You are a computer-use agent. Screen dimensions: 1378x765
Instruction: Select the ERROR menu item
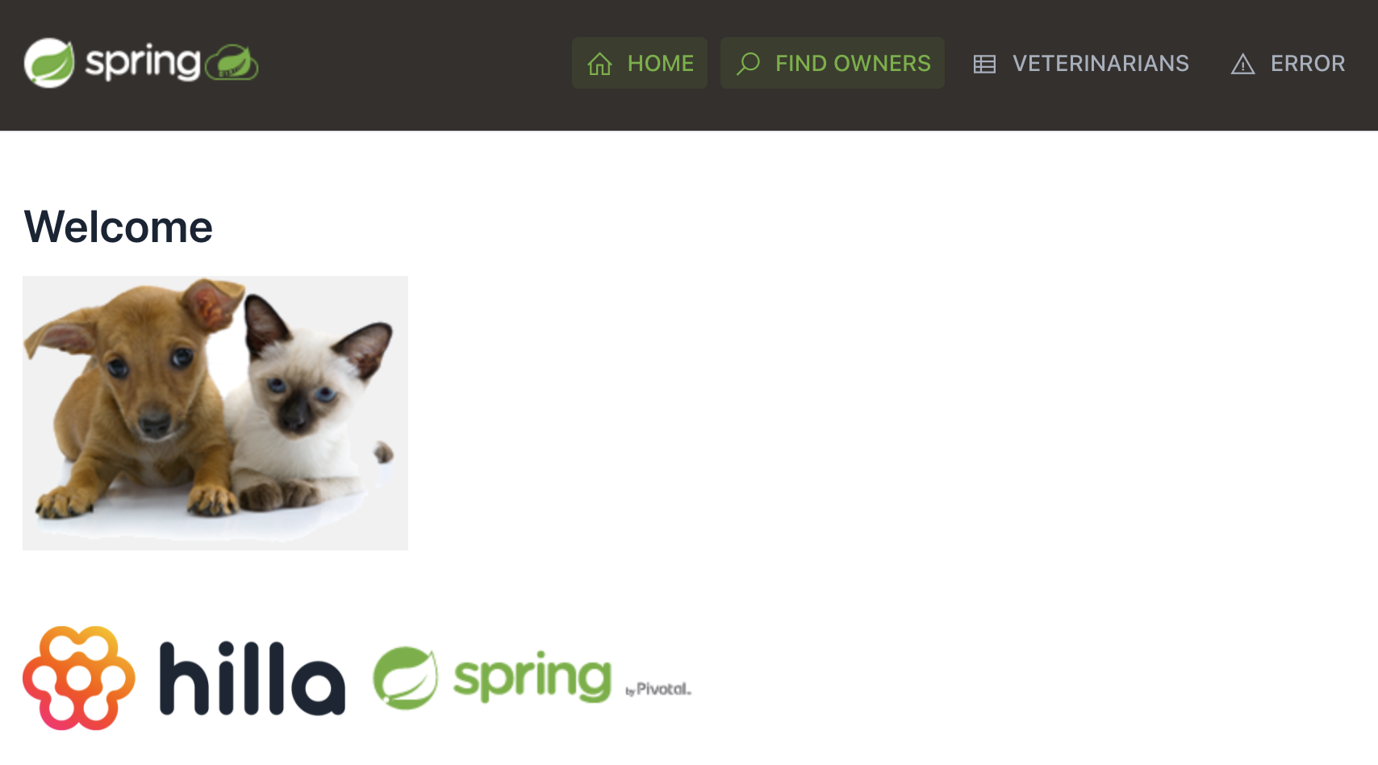pos(1288,63)
